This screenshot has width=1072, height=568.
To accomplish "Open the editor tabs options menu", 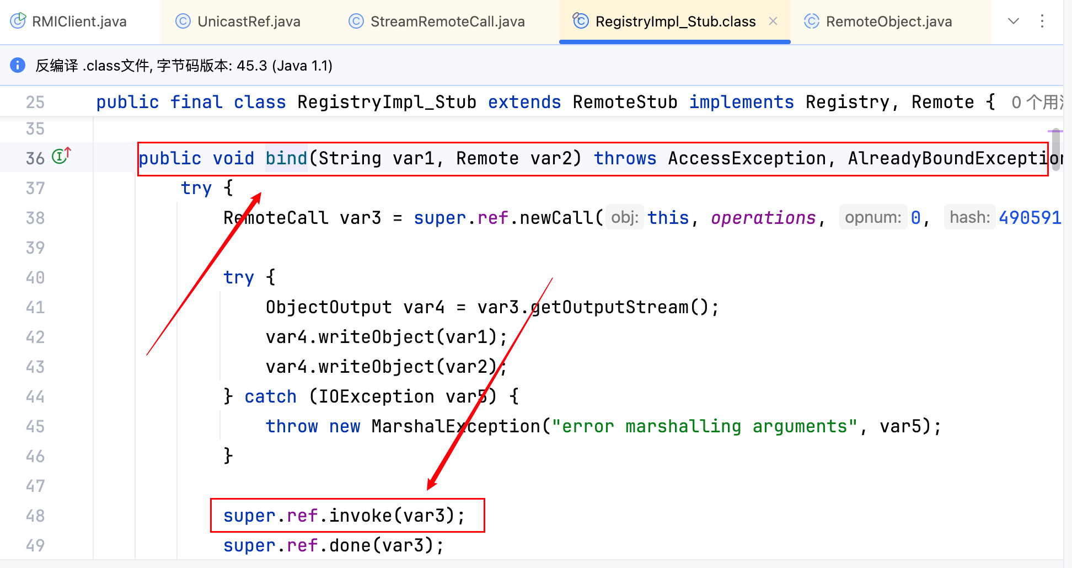I will [x=1042, y=21].
